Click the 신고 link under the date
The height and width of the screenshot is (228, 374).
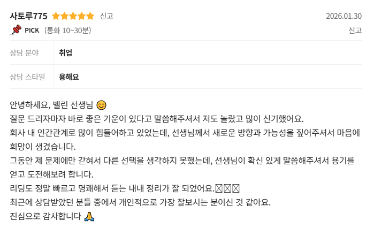point(355,31)
